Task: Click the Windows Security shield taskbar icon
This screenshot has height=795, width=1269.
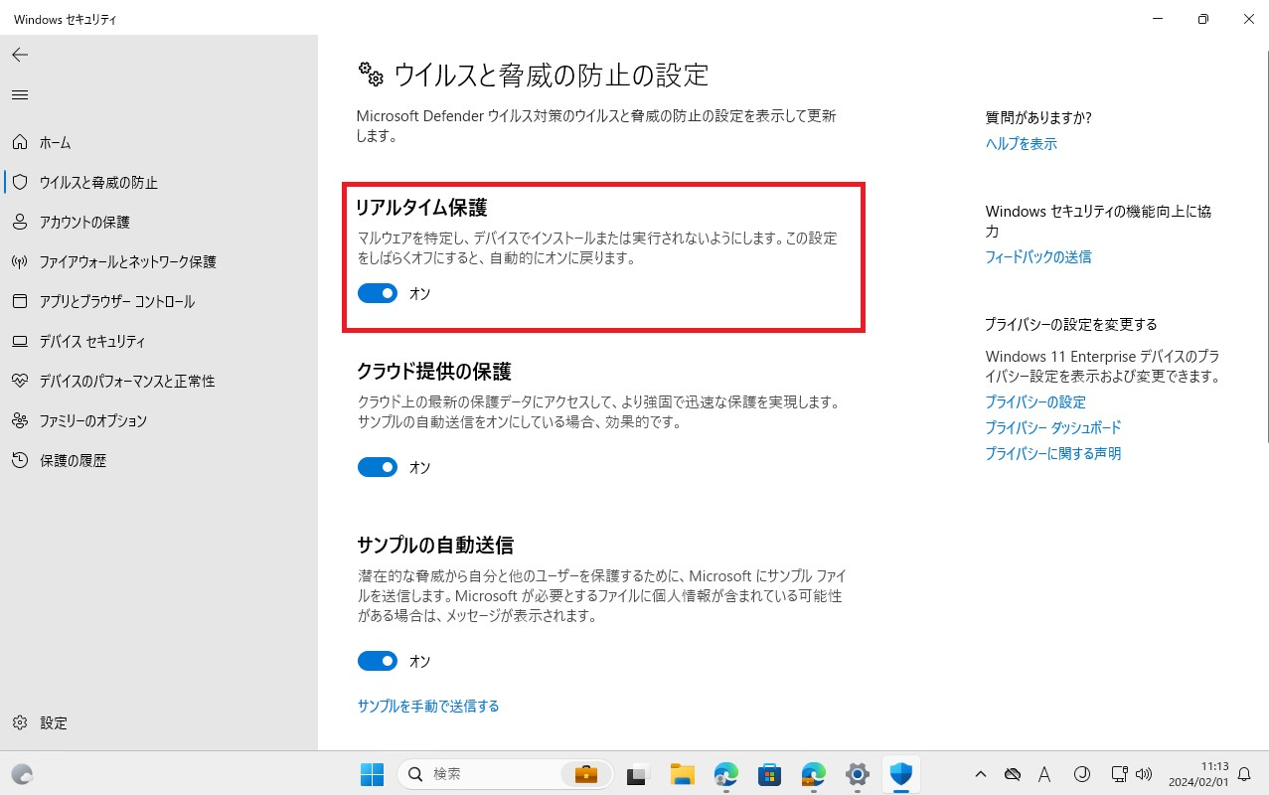Action: click(901, 774)
